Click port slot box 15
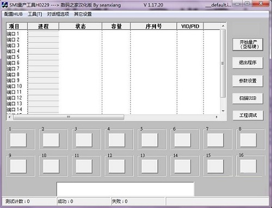 tap(215, 166)
